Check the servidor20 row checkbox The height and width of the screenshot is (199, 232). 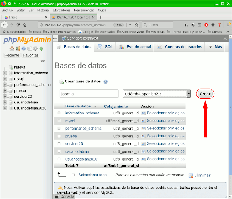click(59, 143)
